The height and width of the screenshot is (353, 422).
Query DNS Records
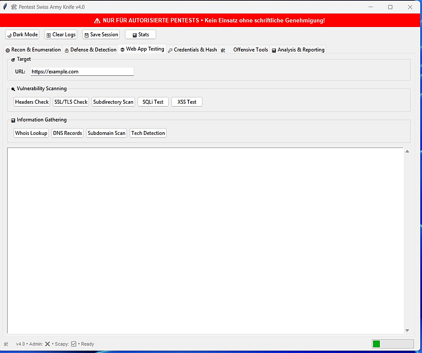pos(68,133)
